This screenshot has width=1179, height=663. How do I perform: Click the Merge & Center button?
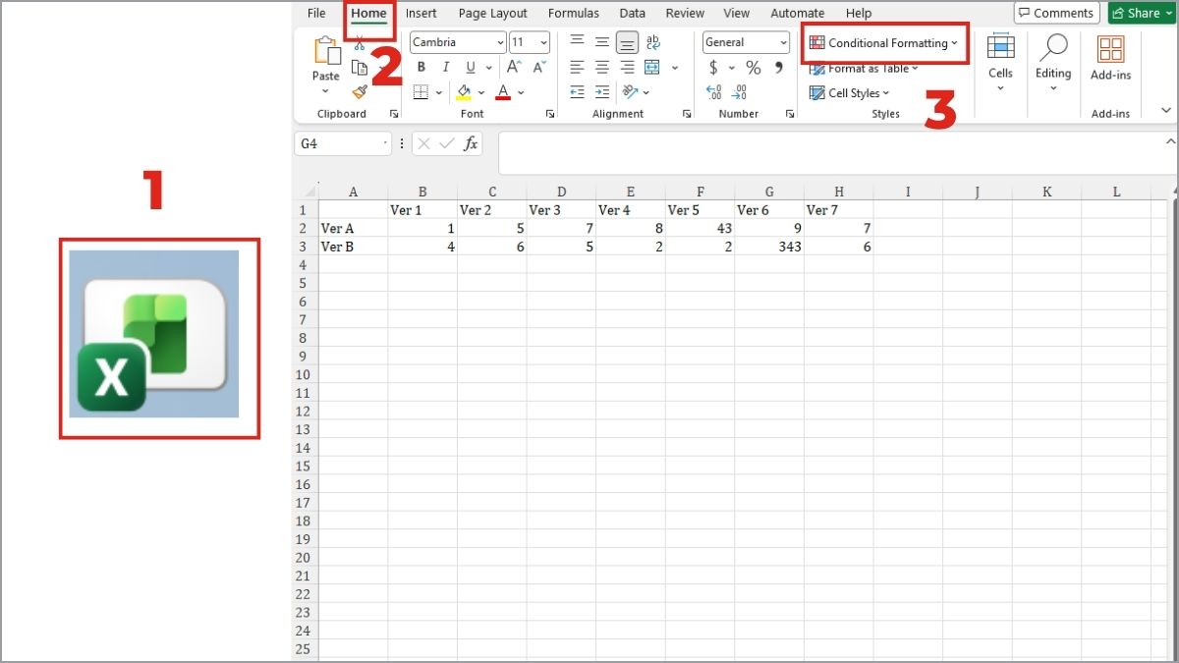point(653,68)
